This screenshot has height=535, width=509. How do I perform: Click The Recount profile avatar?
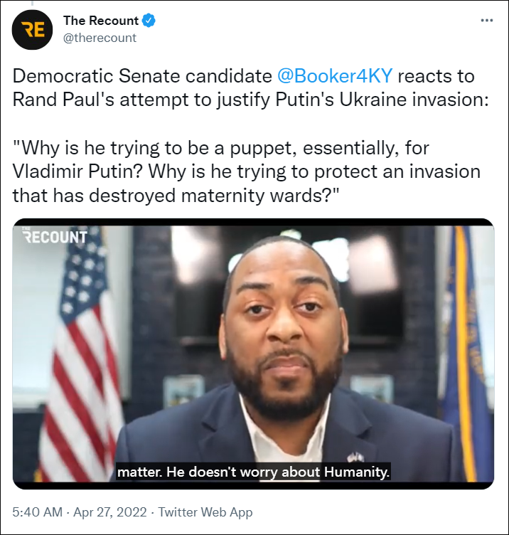(32, 29)
